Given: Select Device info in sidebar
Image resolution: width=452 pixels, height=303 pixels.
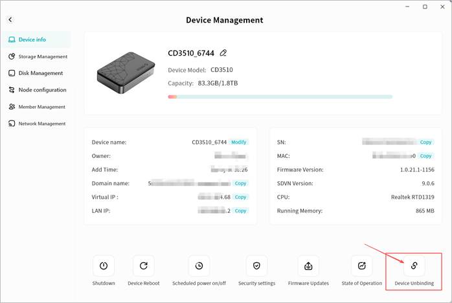Looking at the screenshot, I should pos(32,39).
